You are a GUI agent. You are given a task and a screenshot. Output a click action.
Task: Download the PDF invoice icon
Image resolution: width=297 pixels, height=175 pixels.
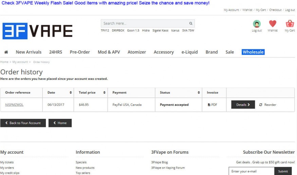[209, 105]
